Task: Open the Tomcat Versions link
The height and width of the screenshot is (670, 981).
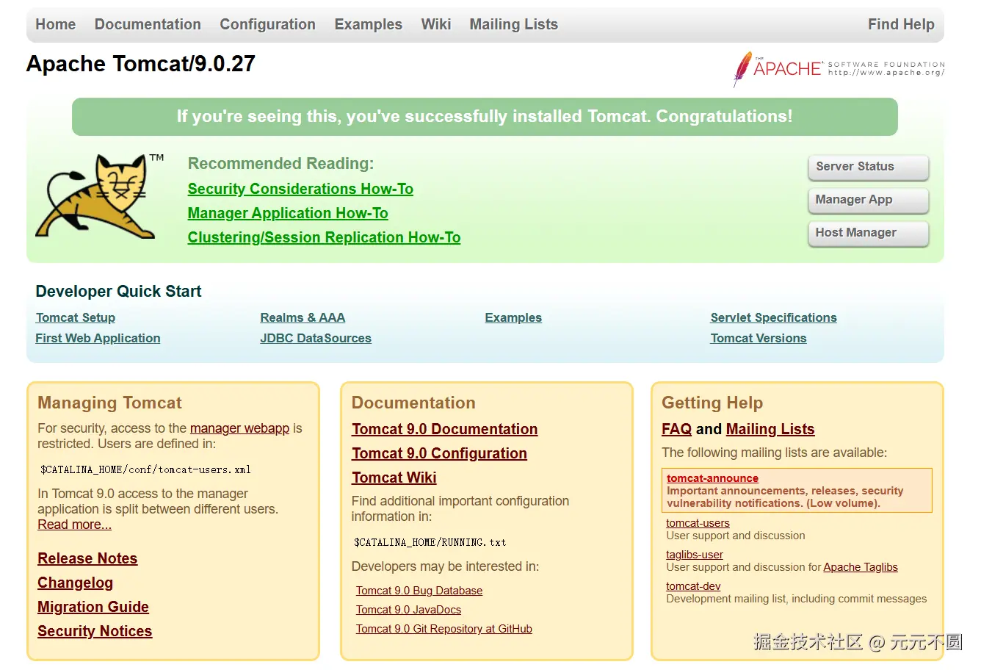Action: [x=759, y=338]
